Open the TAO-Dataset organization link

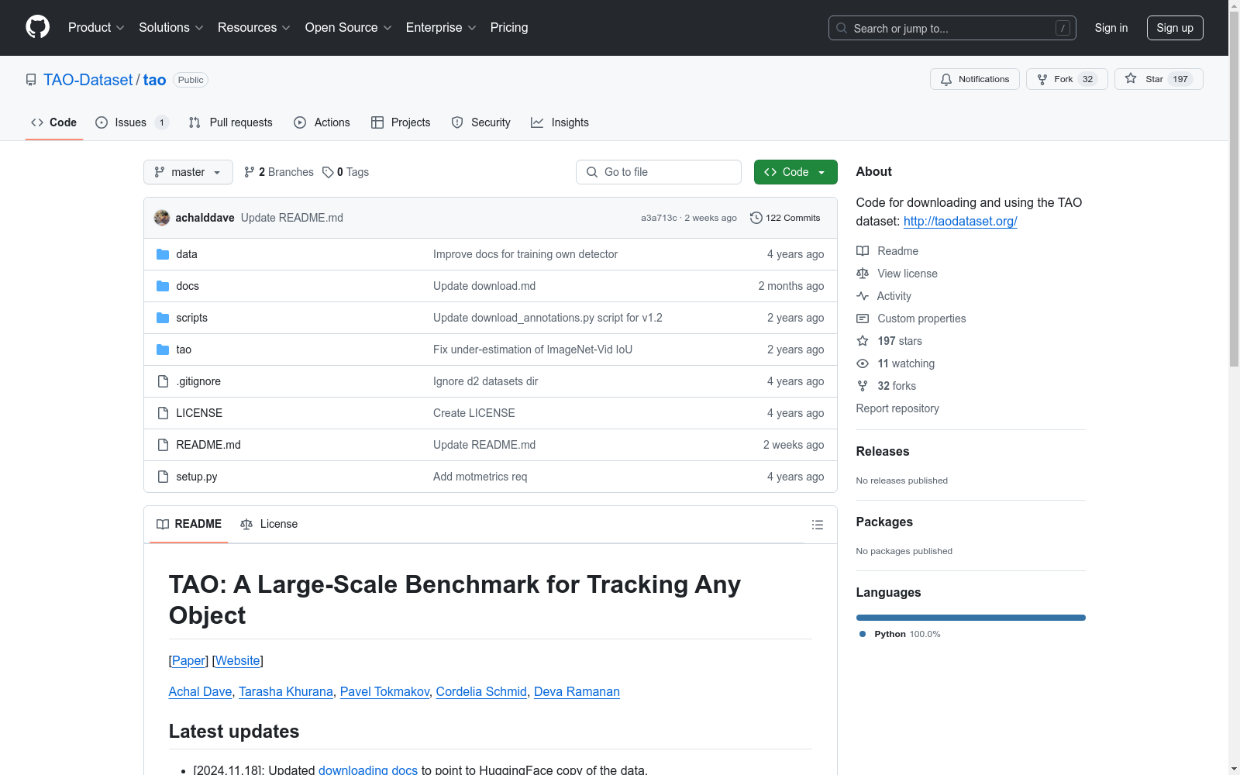(x=88, y=80)
